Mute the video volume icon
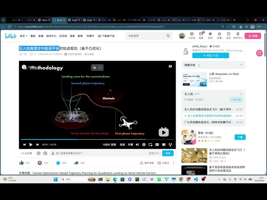 137,145
